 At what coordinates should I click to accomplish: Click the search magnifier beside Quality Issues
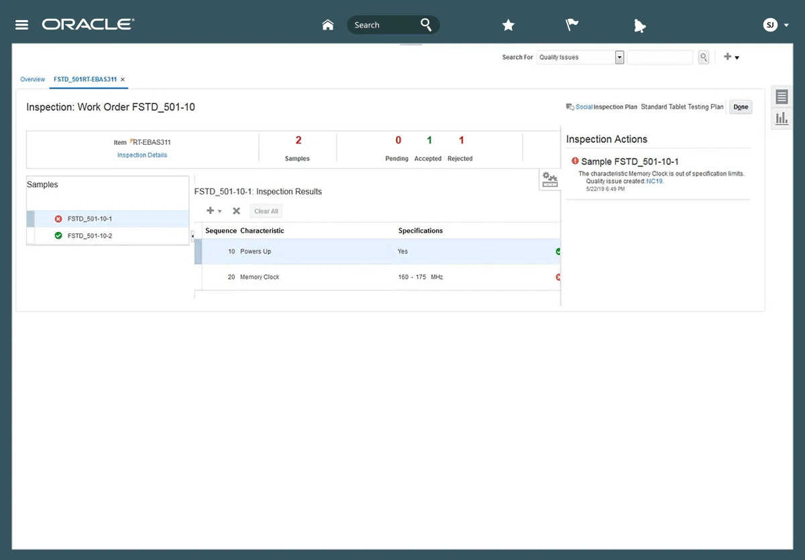(x=703, y=58)
